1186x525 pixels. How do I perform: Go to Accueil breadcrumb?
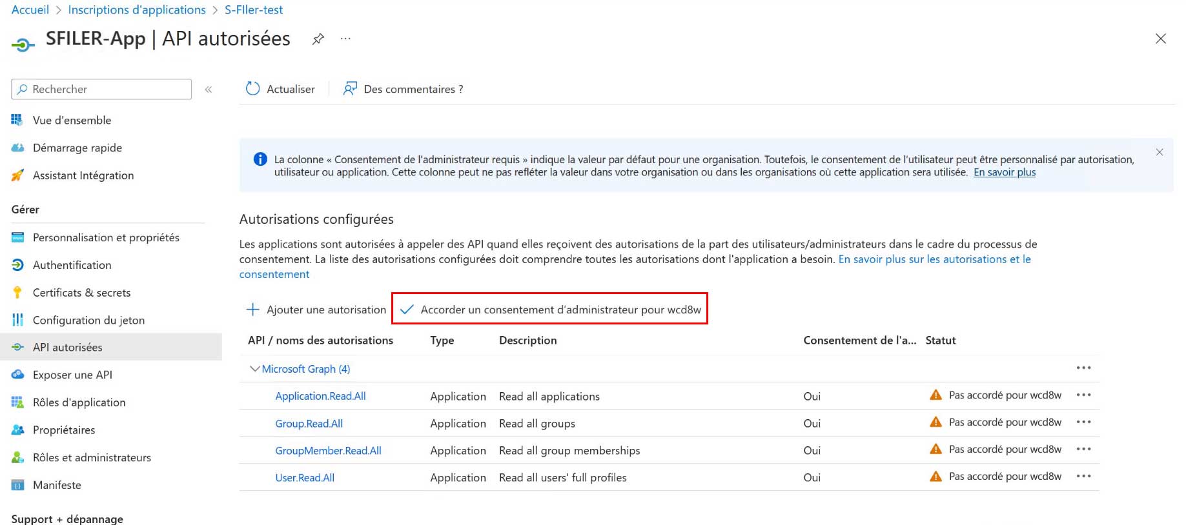click(x=30, y=10)
